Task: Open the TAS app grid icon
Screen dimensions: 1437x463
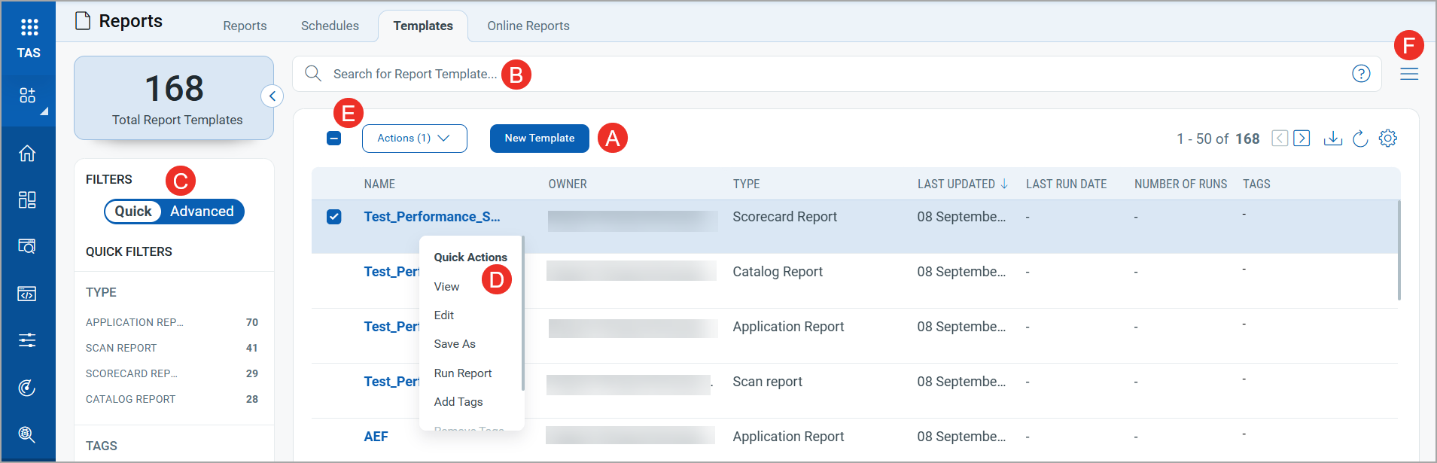Action: (x=29, y=28)
